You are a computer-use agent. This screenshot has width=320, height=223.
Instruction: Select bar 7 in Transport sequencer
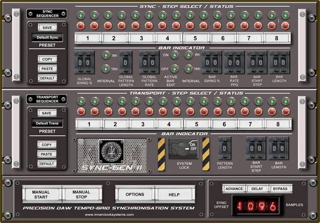click(250, 124)
